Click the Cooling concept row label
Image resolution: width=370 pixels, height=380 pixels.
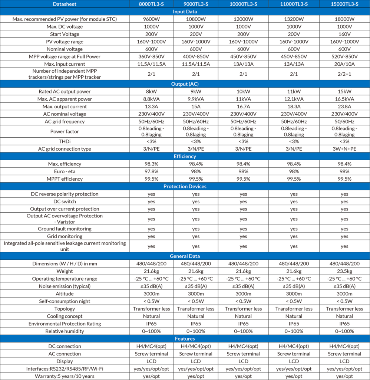[65, 316]
